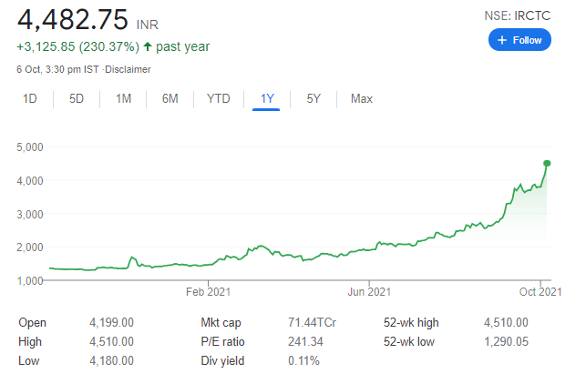Viewport: 586px width, 384px height.
Task: Click the plus icon in Follow button
Action: click(502, 40)
